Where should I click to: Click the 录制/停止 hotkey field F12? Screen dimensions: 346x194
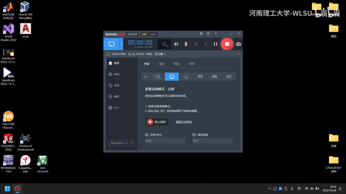(165, 141)
